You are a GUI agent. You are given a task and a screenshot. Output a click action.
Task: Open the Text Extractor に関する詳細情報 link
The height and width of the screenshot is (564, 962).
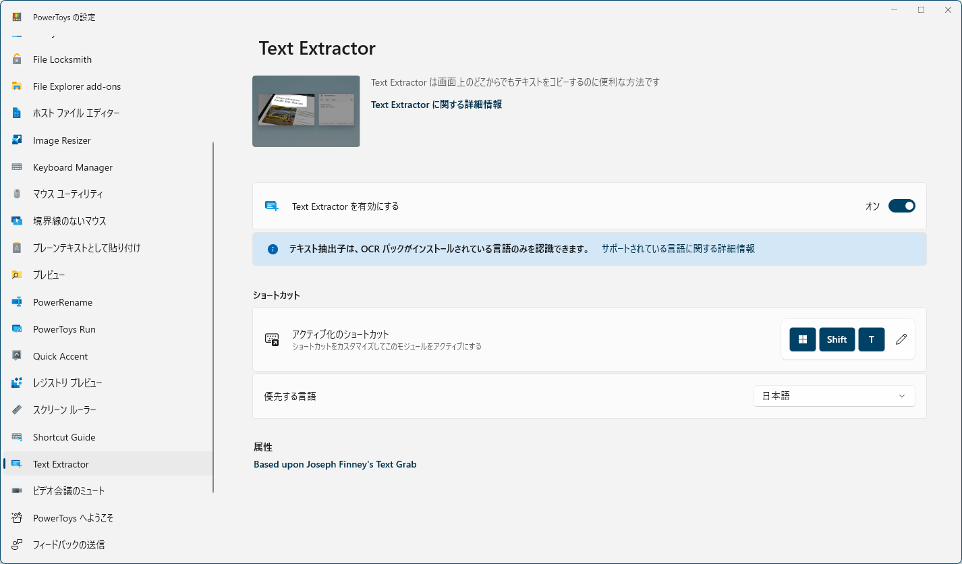(436, 105)
